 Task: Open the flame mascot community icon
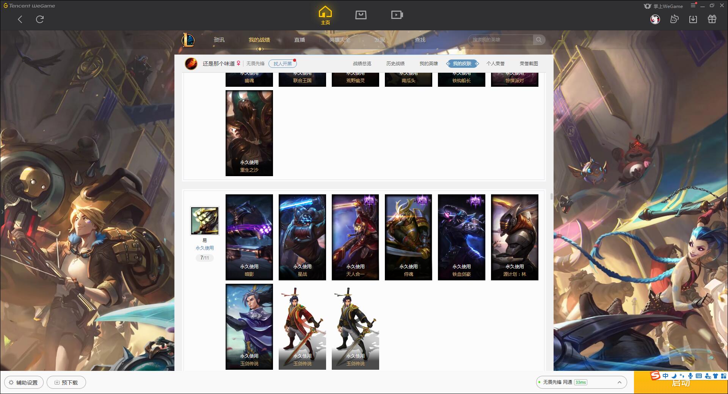coord(674,19)
